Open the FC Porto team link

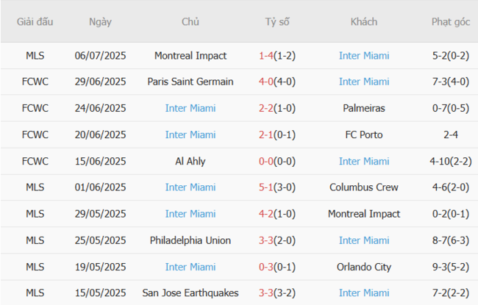tap(364, 134)
